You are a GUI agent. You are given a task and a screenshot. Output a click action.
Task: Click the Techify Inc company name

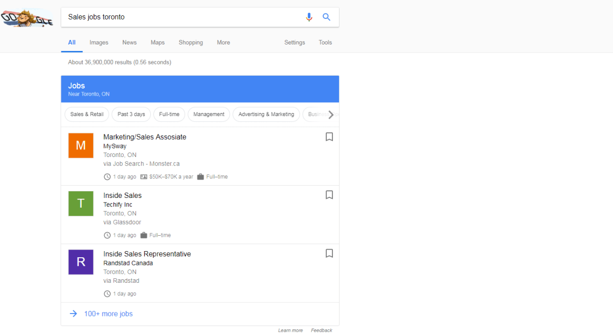click(x=118, y=205)
